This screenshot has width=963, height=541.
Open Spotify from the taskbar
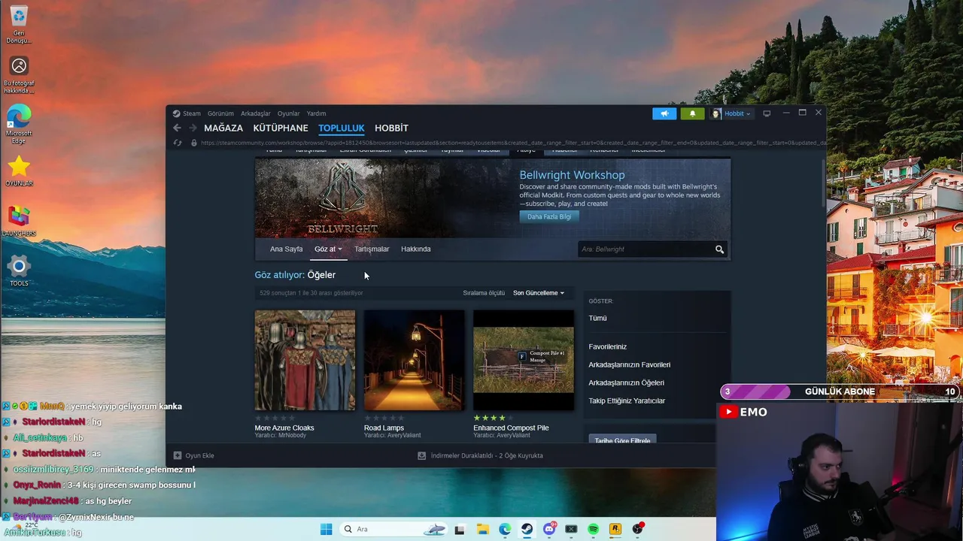[593, 529]
